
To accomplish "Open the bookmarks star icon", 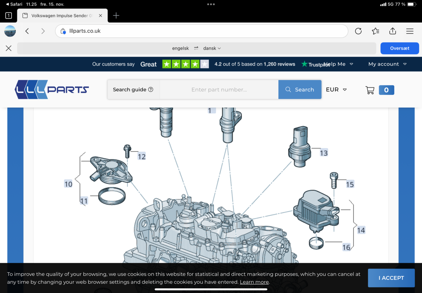I will 375,31.
